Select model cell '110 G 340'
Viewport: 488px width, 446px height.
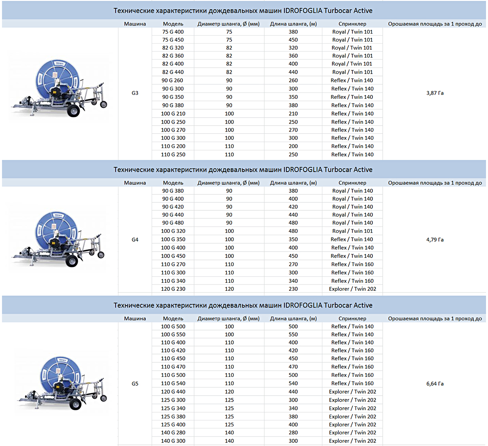(173, 281)
